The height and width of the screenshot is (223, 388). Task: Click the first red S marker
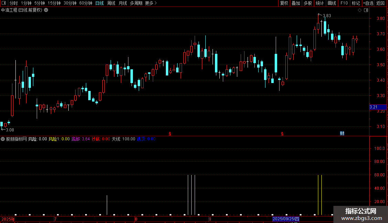(170, 134)
